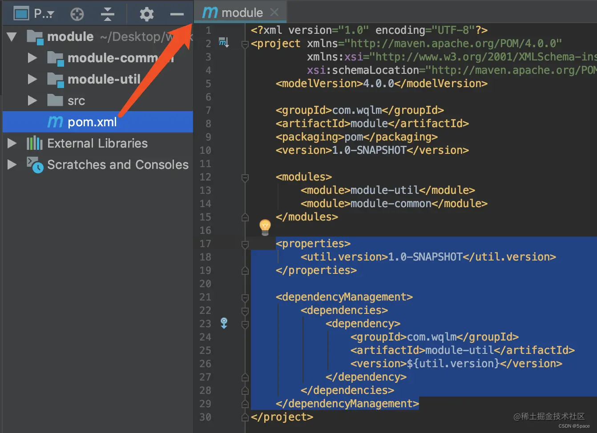Click line number 1 in the gutter
Image resolution: width=597 pixels, height=433 pixels.
point(208,30)
